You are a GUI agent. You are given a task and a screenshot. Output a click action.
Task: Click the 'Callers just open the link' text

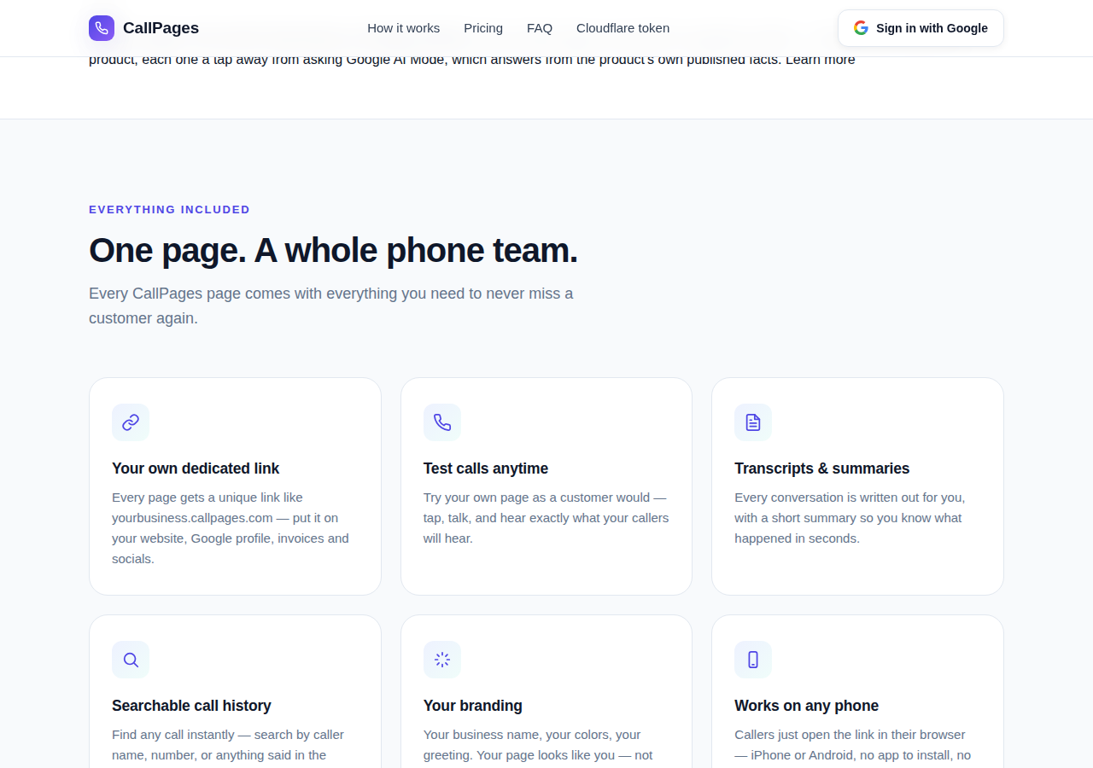(x=852, y=745)
